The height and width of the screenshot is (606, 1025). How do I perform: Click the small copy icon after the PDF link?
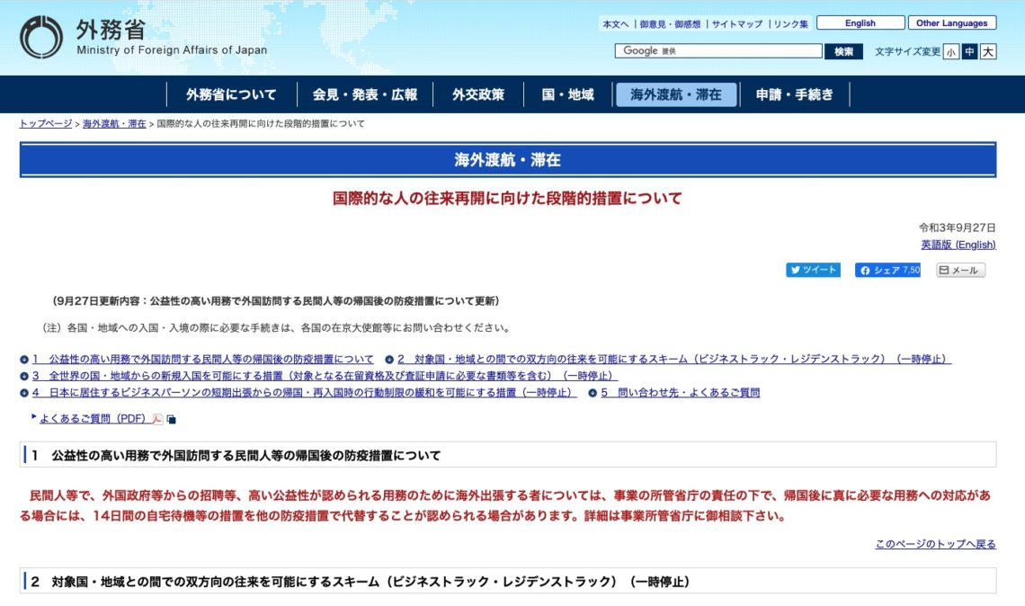pyautogui.click(x=170, y=419)
